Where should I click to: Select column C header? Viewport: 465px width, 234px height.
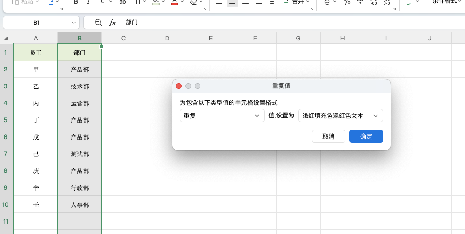[x=123, y=38]
